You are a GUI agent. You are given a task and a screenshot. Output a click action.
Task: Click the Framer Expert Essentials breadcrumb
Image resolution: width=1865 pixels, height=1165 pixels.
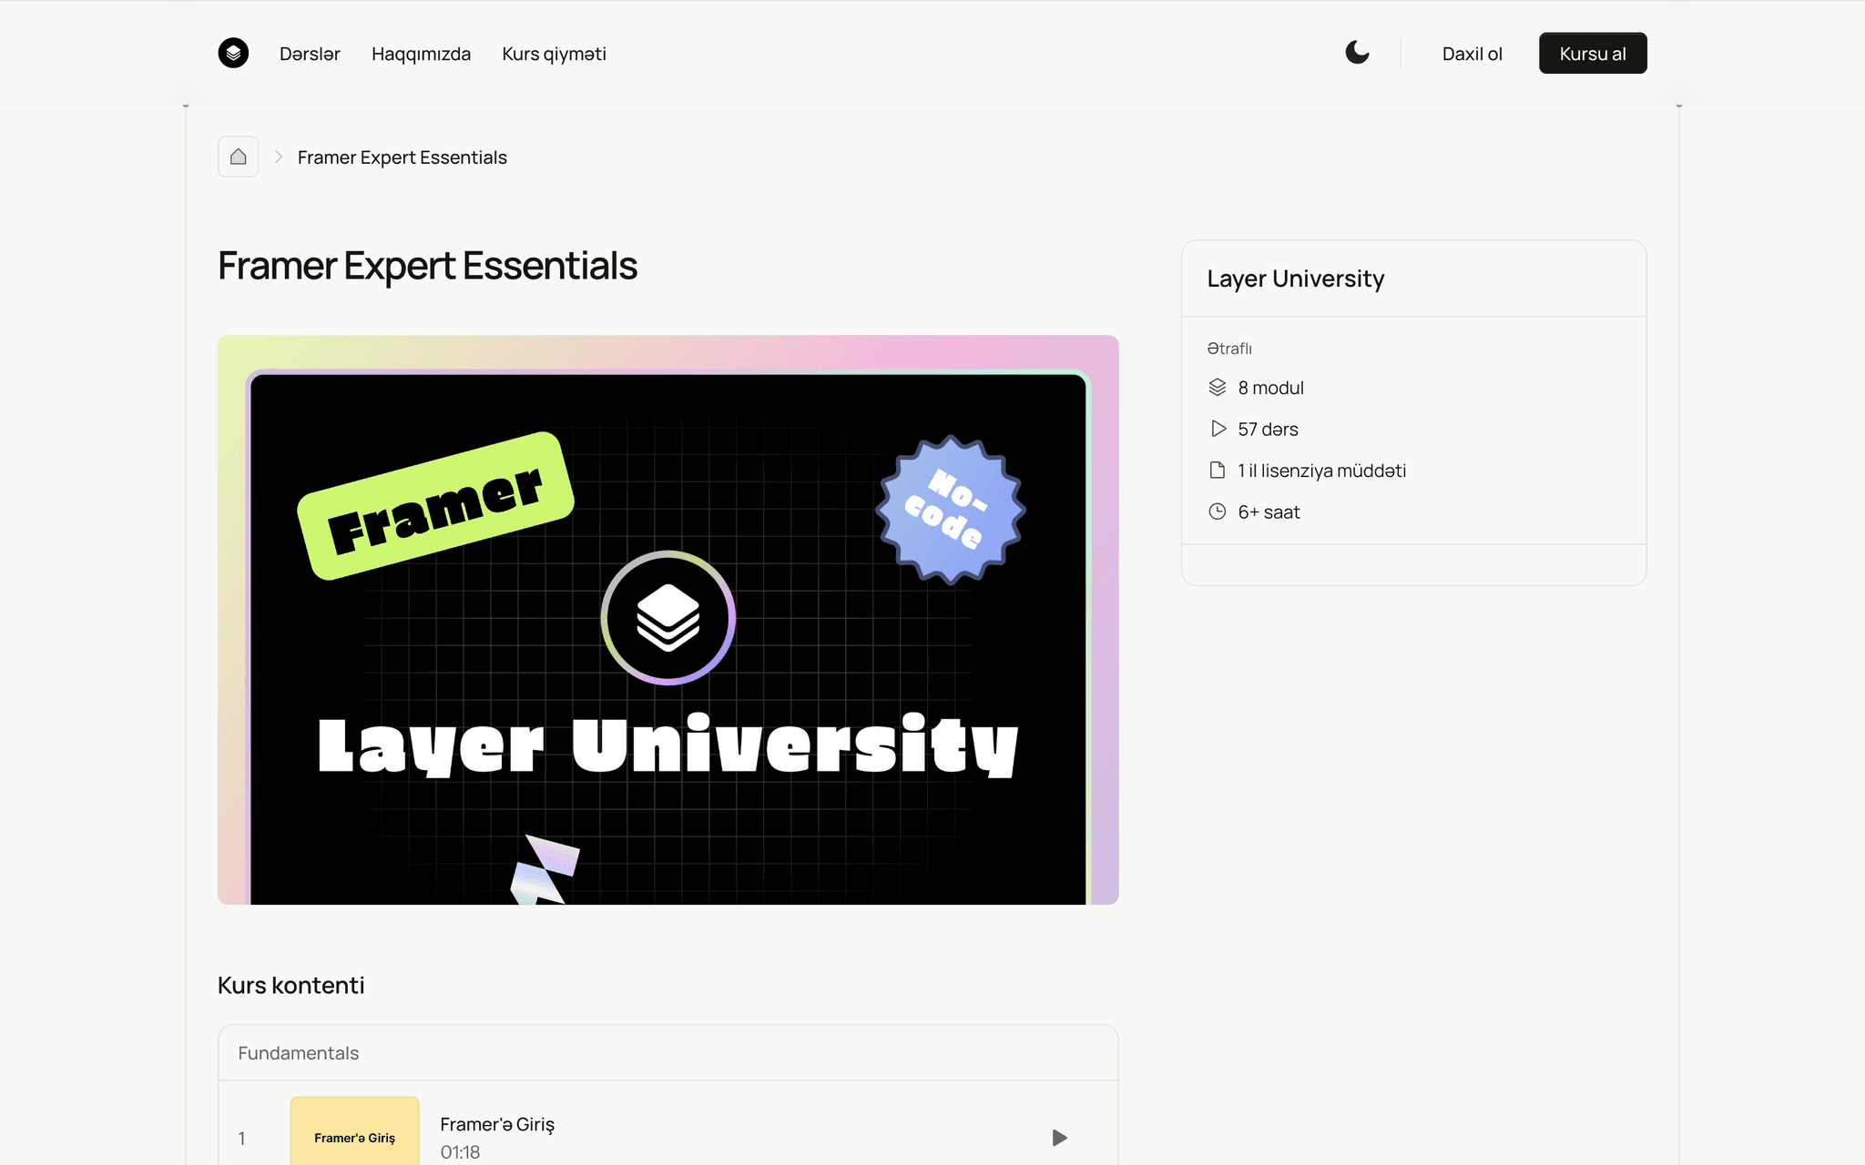pyautogui.click(x=402, y=157)
